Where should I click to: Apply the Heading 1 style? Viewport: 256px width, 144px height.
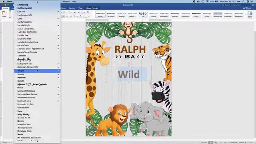(x=122, y=14)
